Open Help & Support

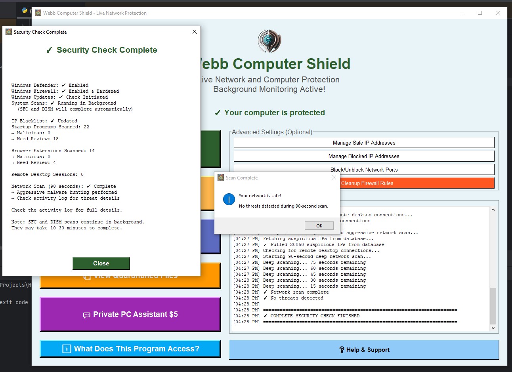point(364,350)
